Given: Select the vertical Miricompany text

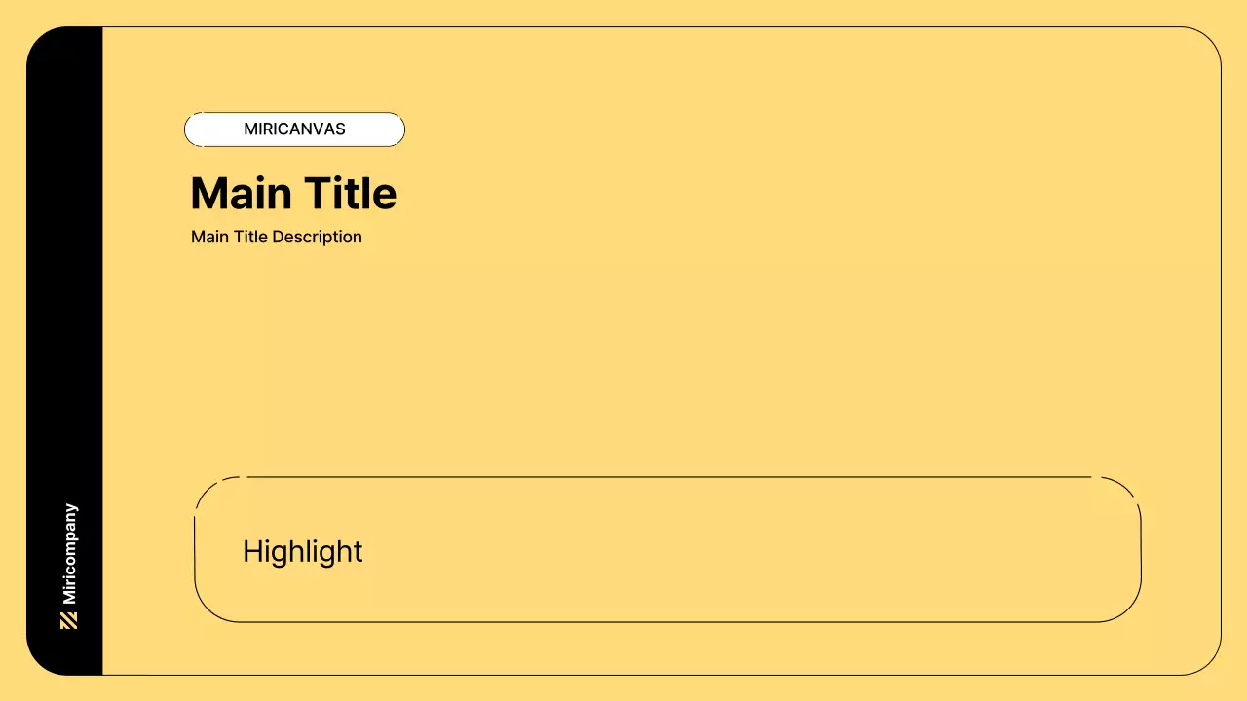Looking at the screenshot, I should tap(69, 553).
